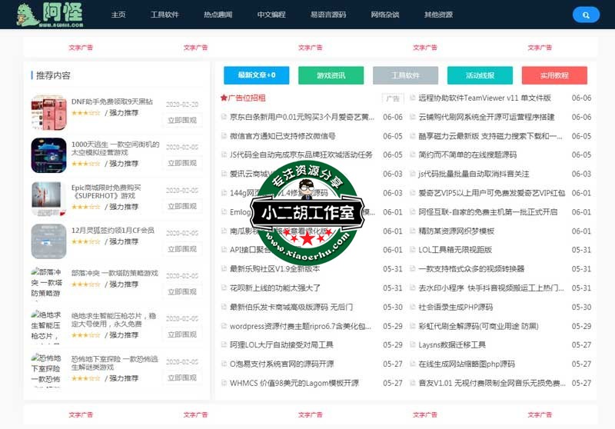The width and height of the screenshot is (615, 429).
Task: Click the red star icon before 广告位招租
Action: [x=224, y=98]
